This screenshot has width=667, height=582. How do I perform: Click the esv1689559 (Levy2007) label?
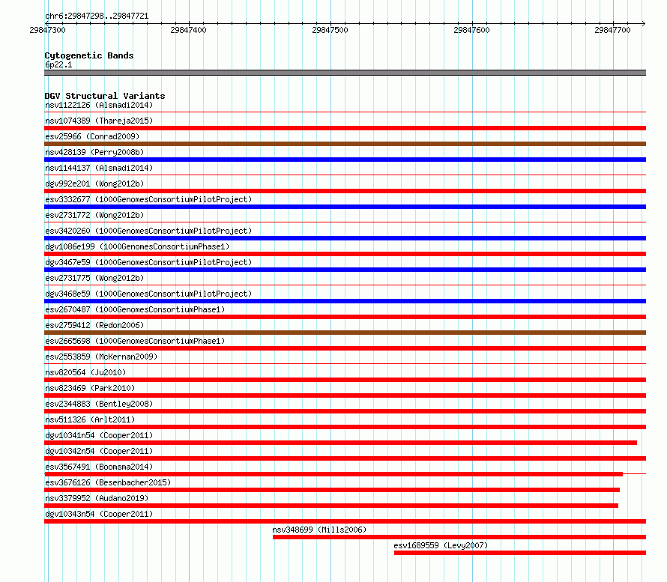coord(441,545)
